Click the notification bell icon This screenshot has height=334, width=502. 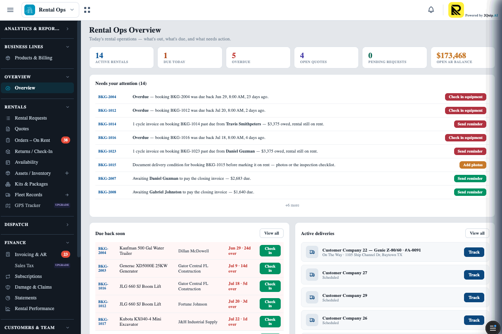431,10
